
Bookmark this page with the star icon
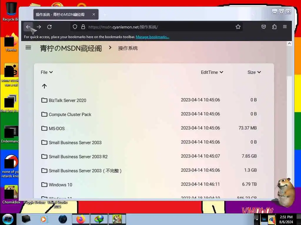pyautogui.click(x=238, y=27)
